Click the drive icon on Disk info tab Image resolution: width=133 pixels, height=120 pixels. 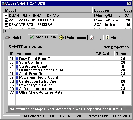point(8,38)
